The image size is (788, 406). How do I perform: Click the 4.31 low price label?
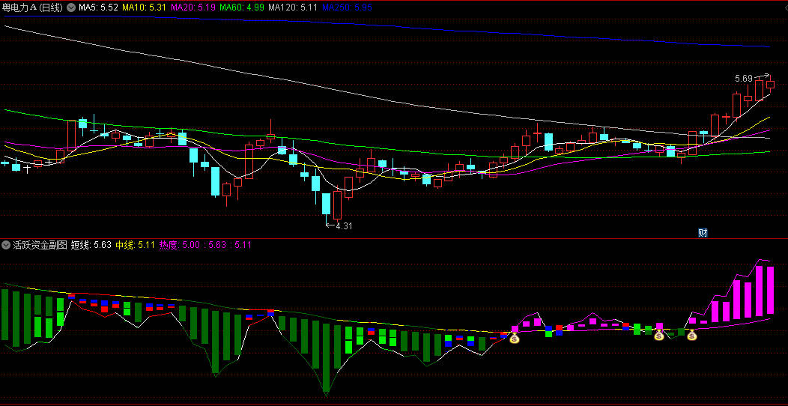click(344, 226)
